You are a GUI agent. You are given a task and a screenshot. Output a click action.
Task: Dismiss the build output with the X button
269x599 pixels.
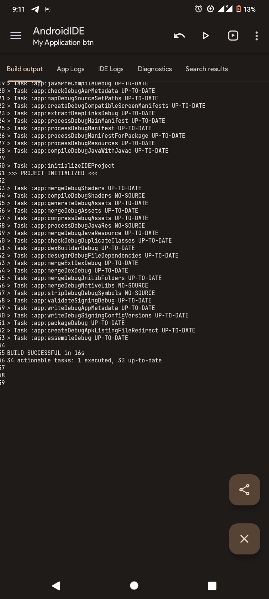[x=244, y=539]
